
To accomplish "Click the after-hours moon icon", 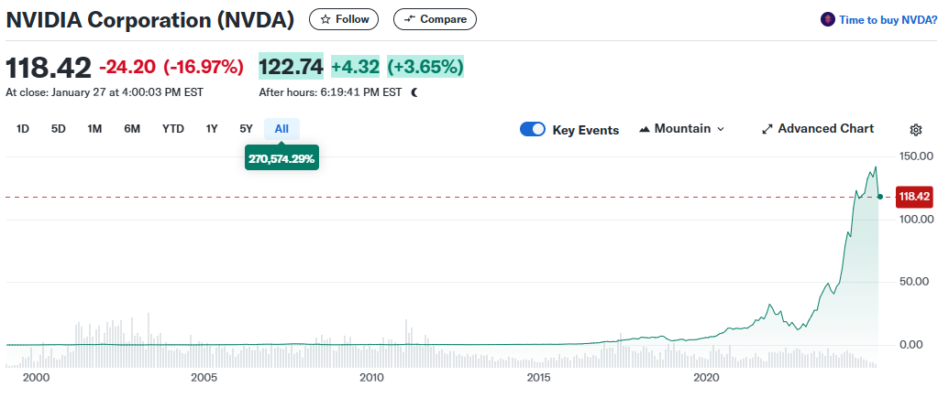I will click(414, 92).
